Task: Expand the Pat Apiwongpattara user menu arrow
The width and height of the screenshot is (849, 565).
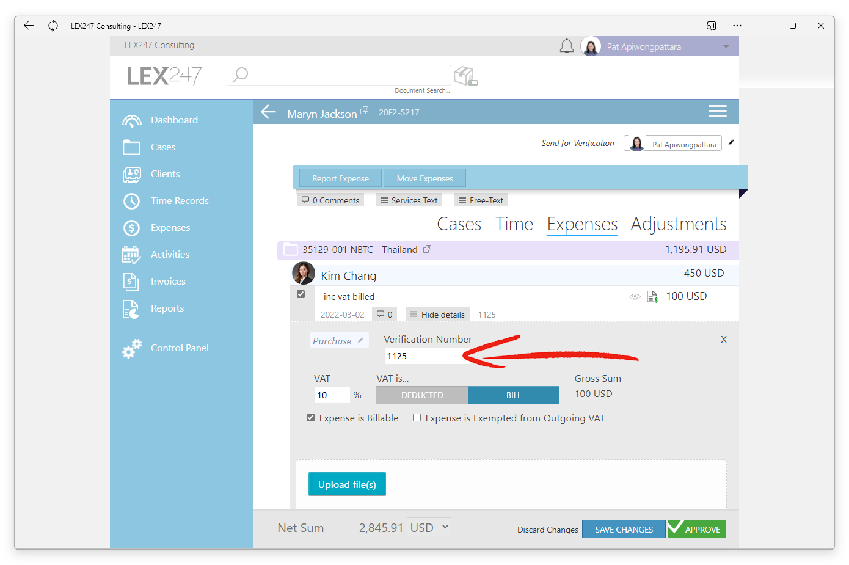Action: tap(726, 46)
